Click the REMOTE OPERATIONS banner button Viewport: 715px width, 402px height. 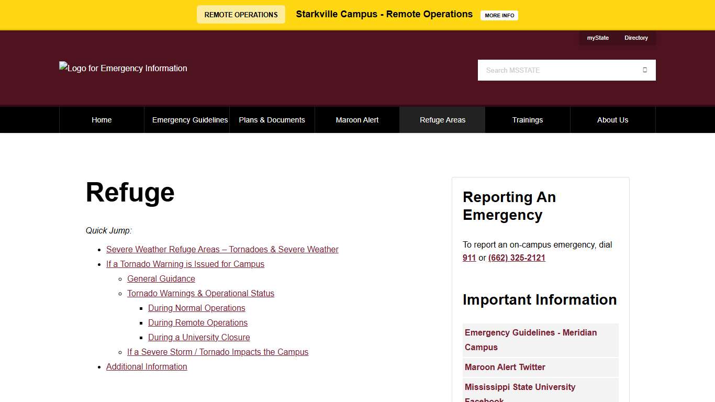pos(240,15)
